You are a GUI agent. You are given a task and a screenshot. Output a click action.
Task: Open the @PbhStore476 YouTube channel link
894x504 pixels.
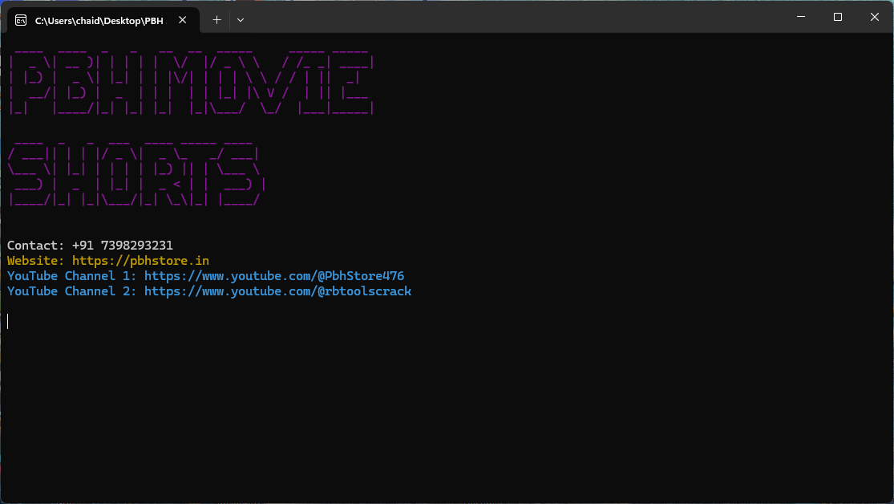(x=274, y=276)
